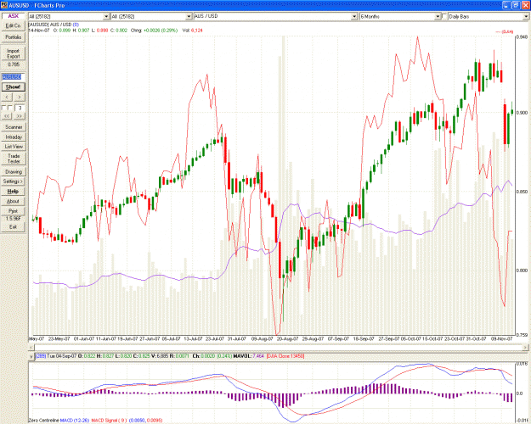
Task: Tick the first small checkbox beside the number 3
Action: pos(4,108)
